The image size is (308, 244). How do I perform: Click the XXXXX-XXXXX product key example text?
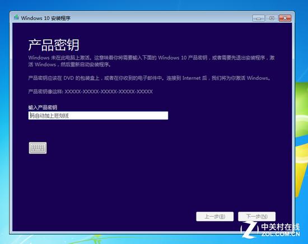[x=109, y=92]
